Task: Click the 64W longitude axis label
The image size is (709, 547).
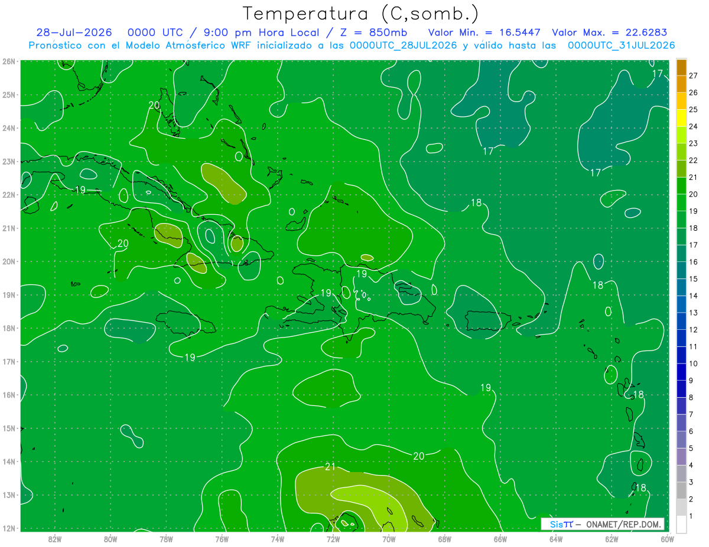Action: [x=556, y=539]
